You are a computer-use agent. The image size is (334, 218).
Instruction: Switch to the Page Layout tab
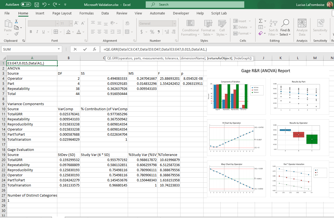[62, 13]
